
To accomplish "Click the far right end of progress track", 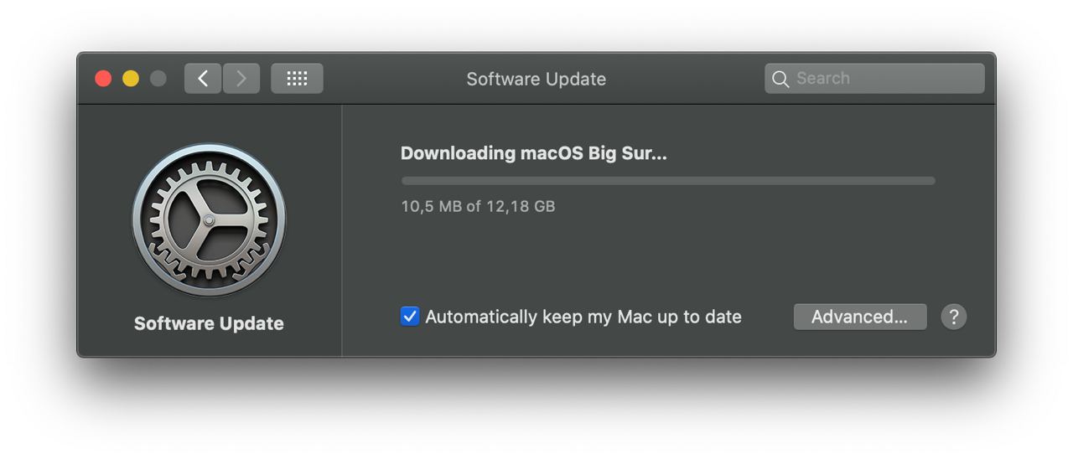I will (x=931, y=181).
